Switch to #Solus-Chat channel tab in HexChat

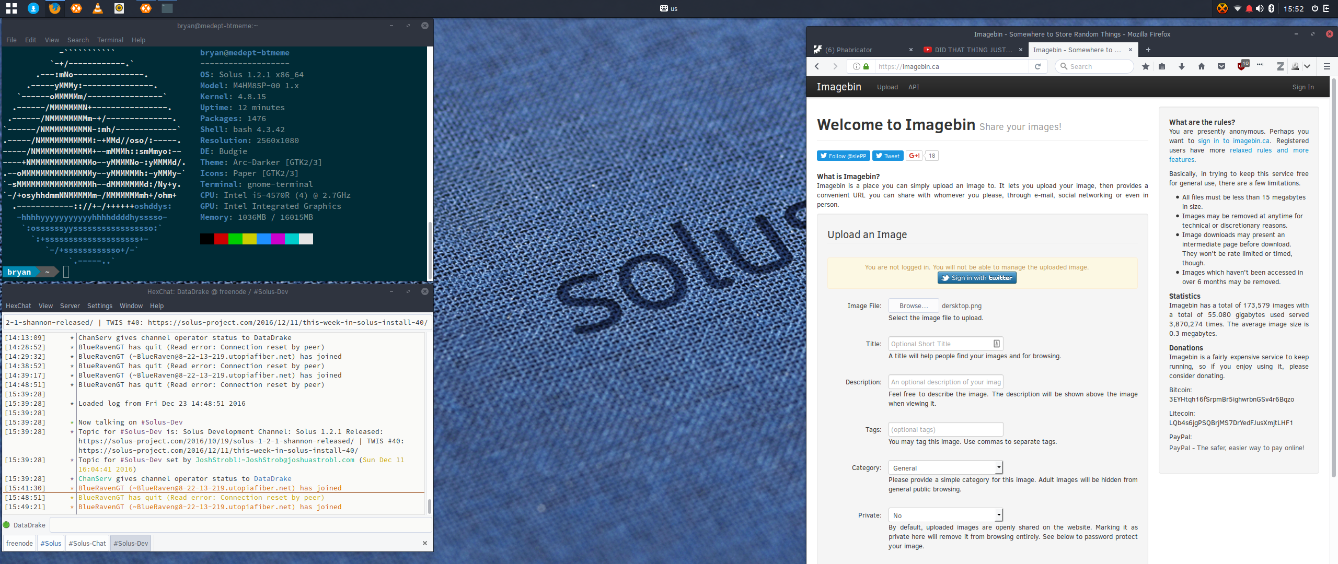[x=87, y=543]
